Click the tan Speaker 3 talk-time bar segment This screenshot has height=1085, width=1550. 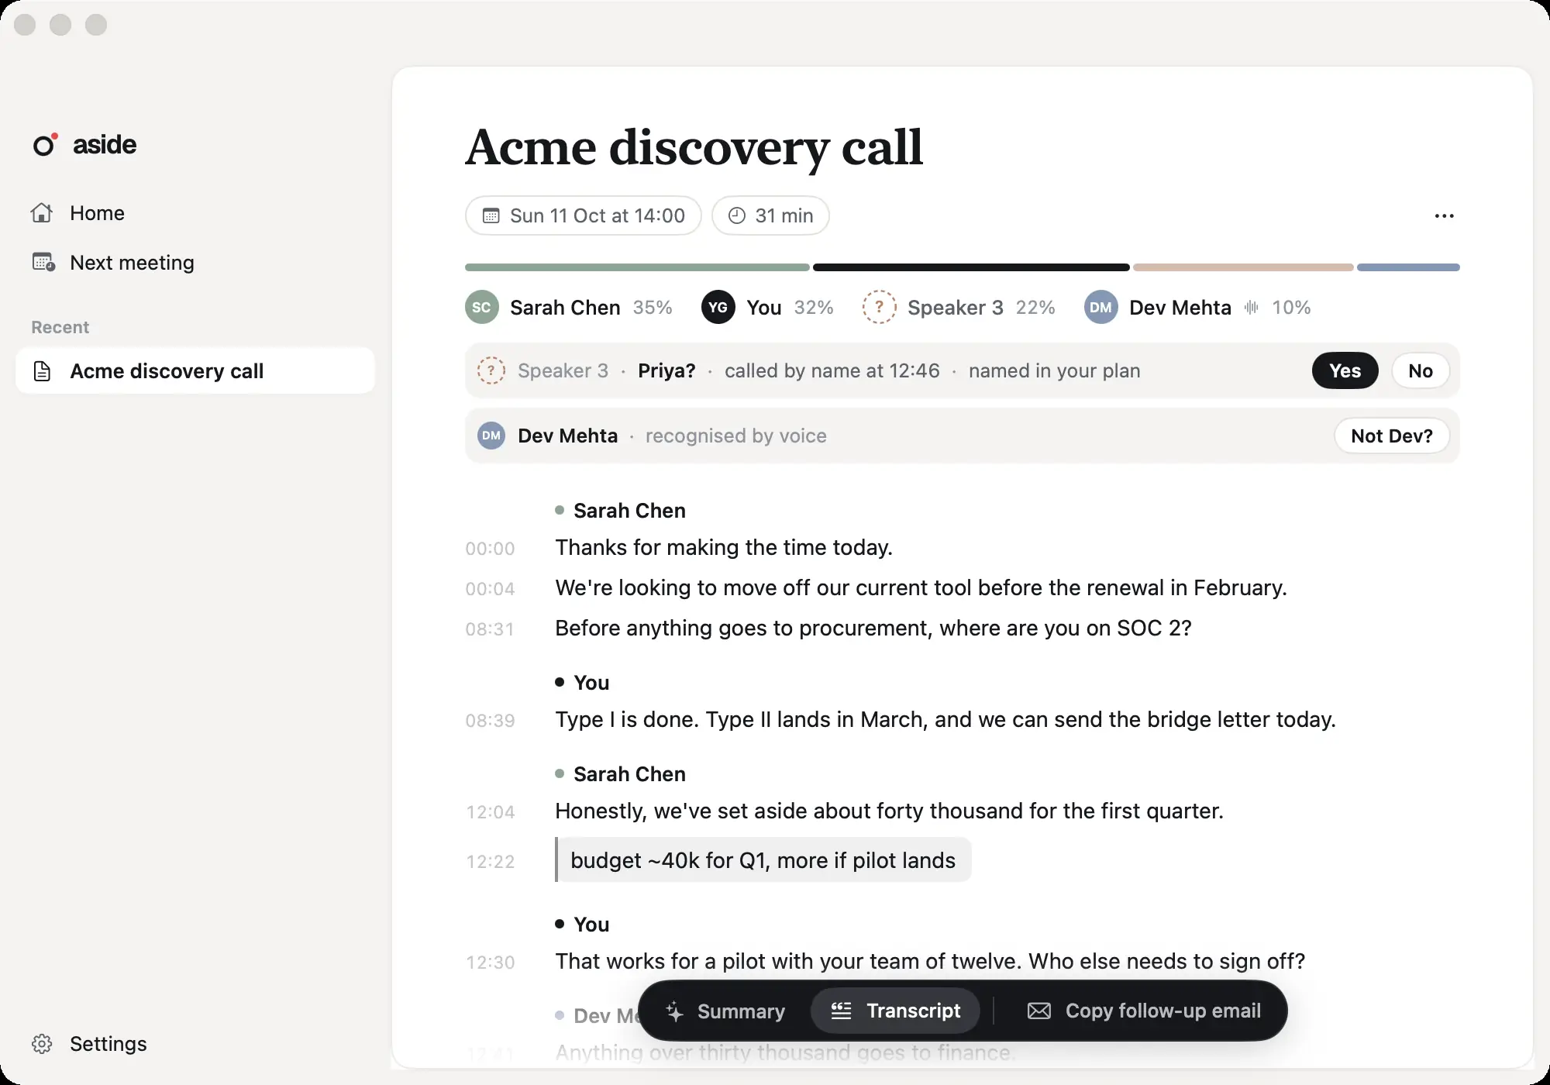pyautogui.click(x=1243, y=267)
